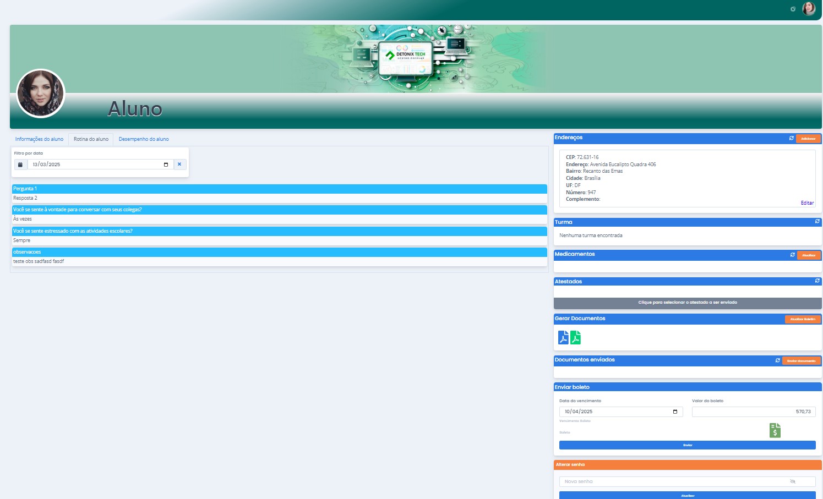Click Enviar button under boleto form
This screenshot has width=823, height=499.
coord(688,445)
